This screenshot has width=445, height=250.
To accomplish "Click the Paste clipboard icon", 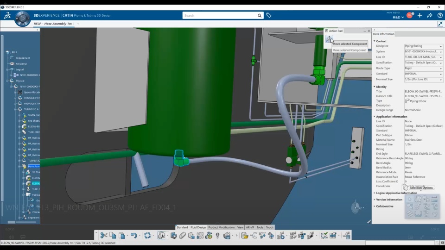I will click(x=122, y=235).
